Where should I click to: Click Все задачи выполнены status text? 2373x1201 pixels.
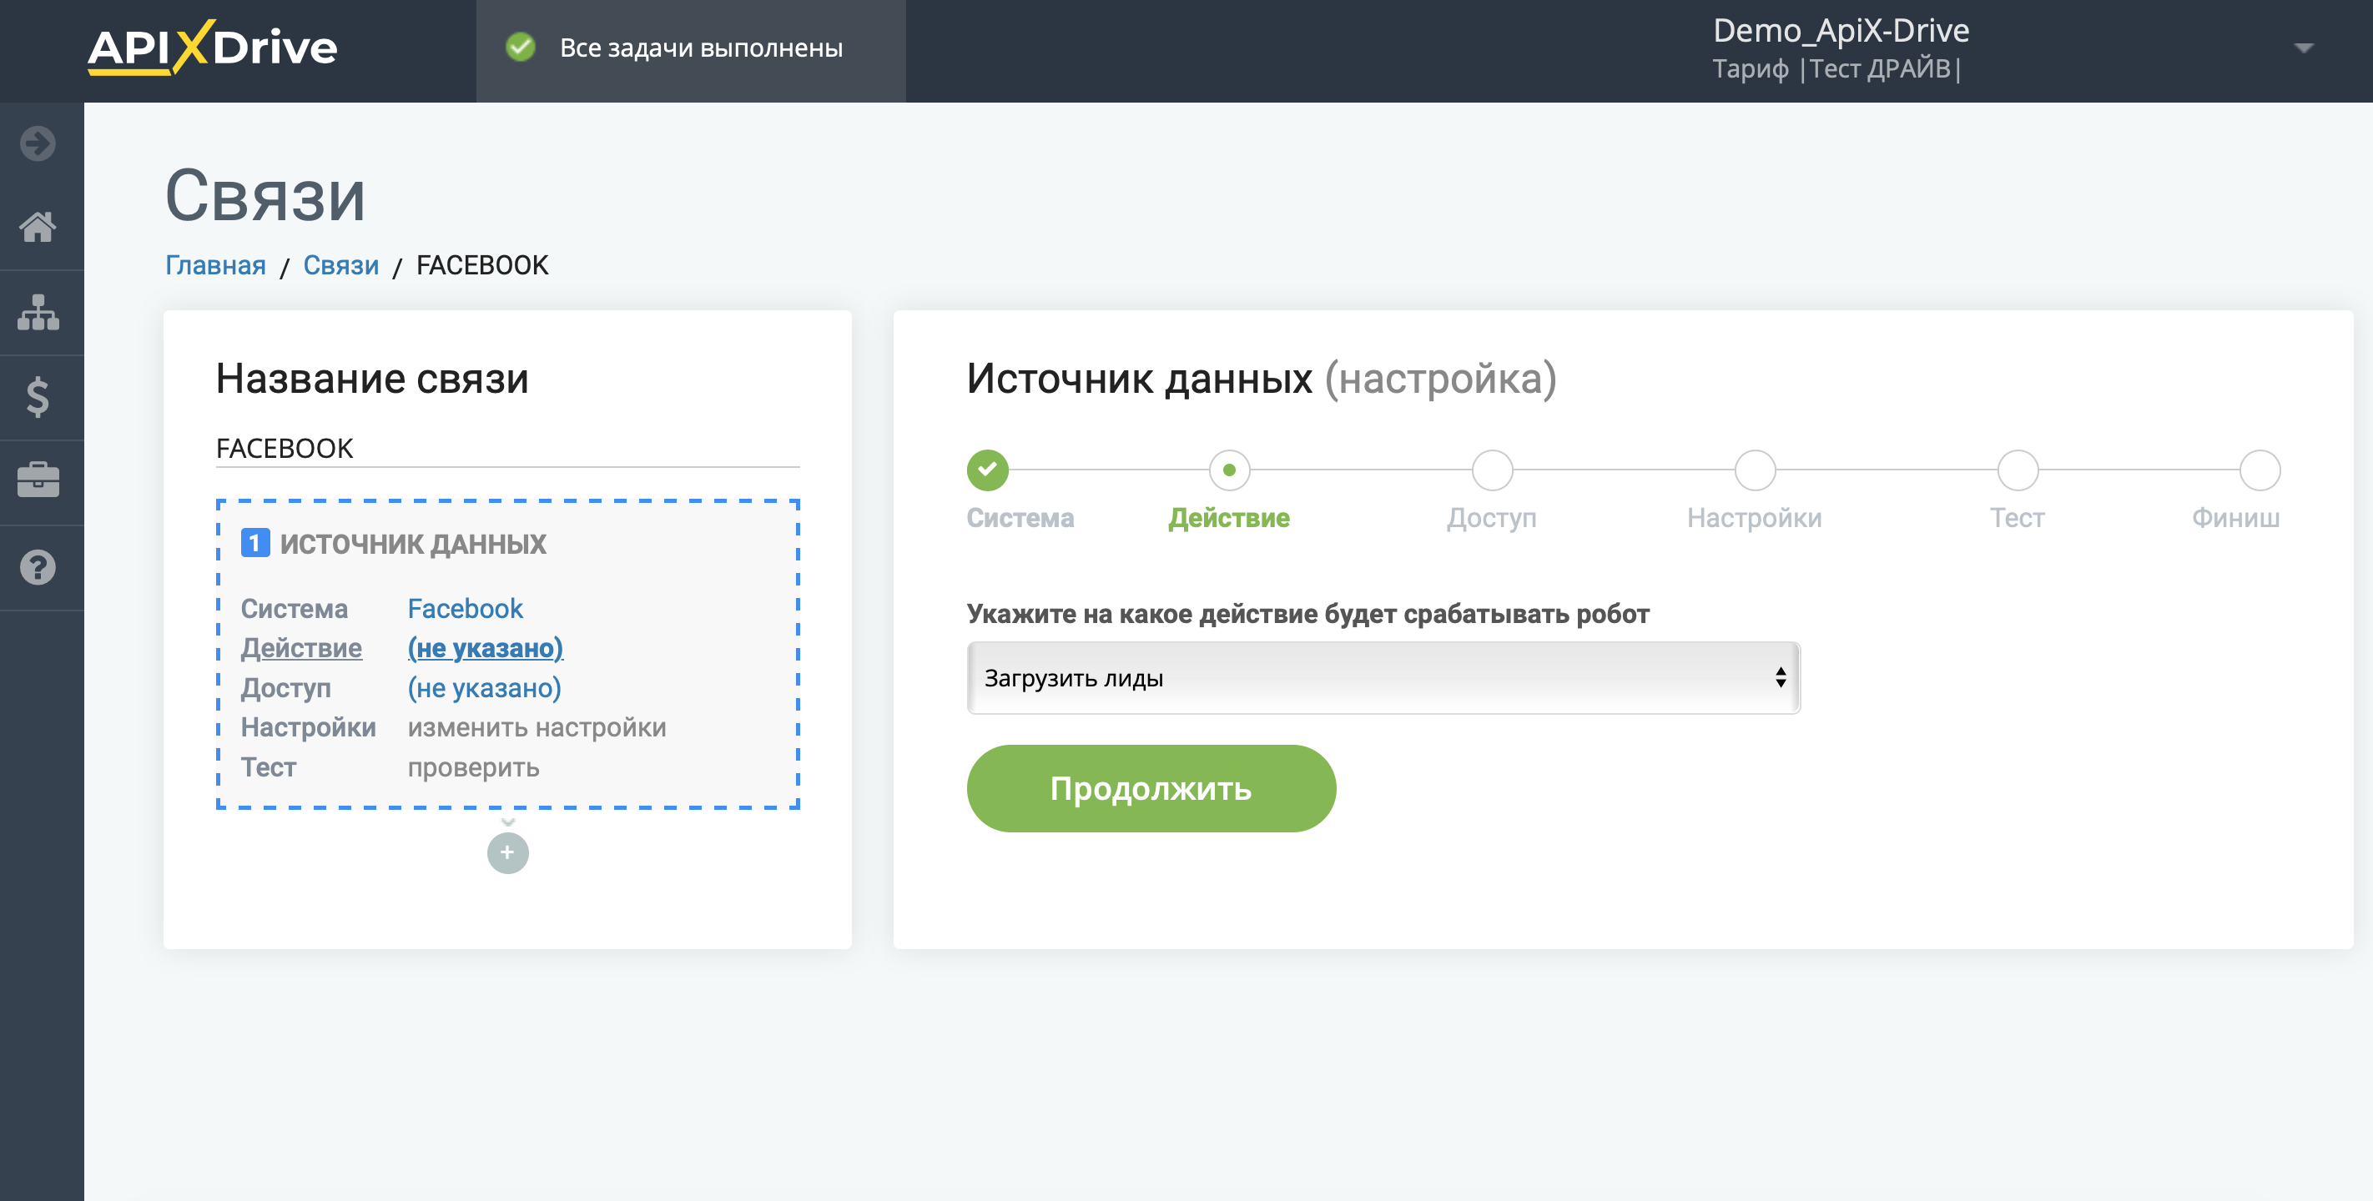pyautogui.click(x=701, y=48)
